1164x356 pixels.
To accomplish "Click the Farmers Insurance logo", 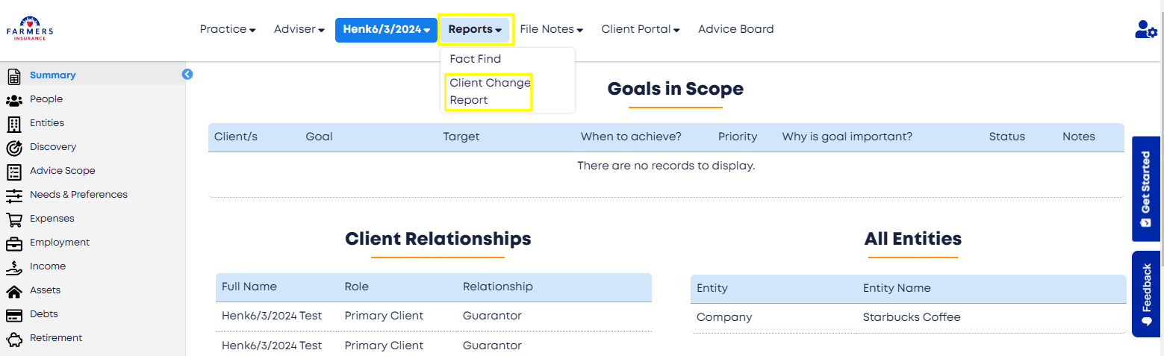I will (30, 29).
